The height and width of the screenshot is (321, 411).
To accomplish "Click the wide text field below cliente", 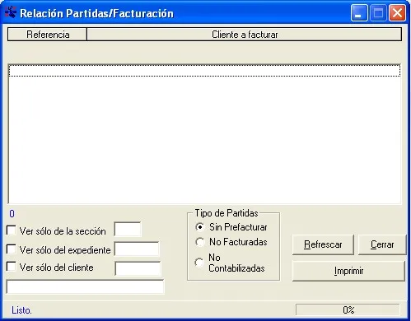I will [85, 287].
